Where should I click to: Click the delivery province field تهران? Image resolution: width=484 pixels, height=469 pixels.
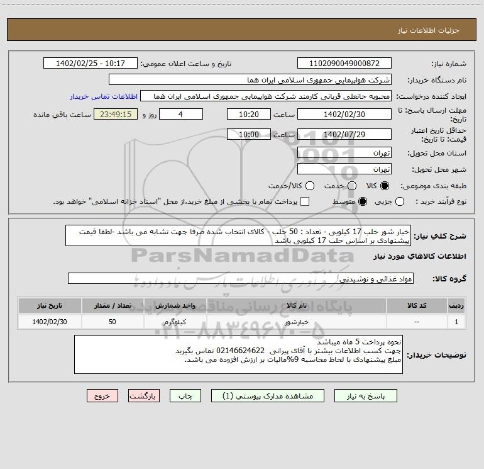[x=344, y=153]
